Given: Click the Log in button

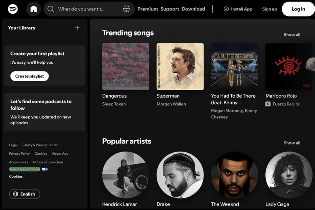Looking at the screenshot, I should [298, 9].
